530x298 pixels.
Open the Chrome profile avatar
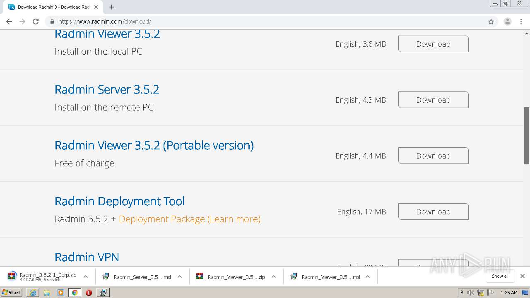tap(508, 22)
